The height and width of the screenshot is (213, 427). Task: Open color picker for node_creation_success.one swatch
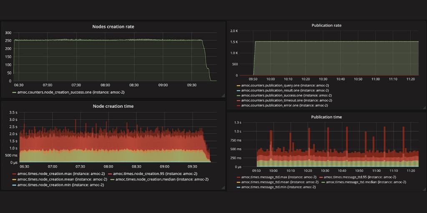14,93
